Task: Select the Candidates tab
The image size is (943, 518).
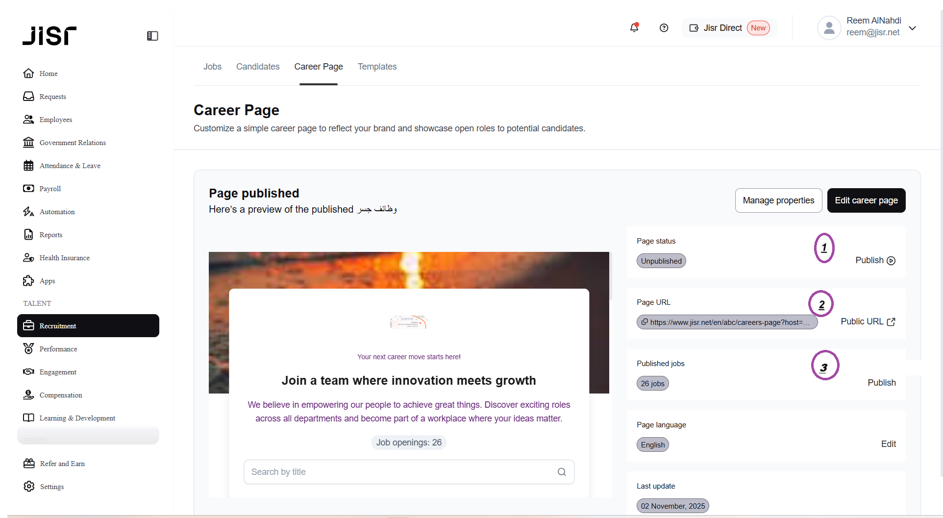Action: click(258, 67)
